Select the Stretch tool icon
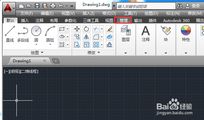Viewport: 204px width, 120px height. (77, 45)
